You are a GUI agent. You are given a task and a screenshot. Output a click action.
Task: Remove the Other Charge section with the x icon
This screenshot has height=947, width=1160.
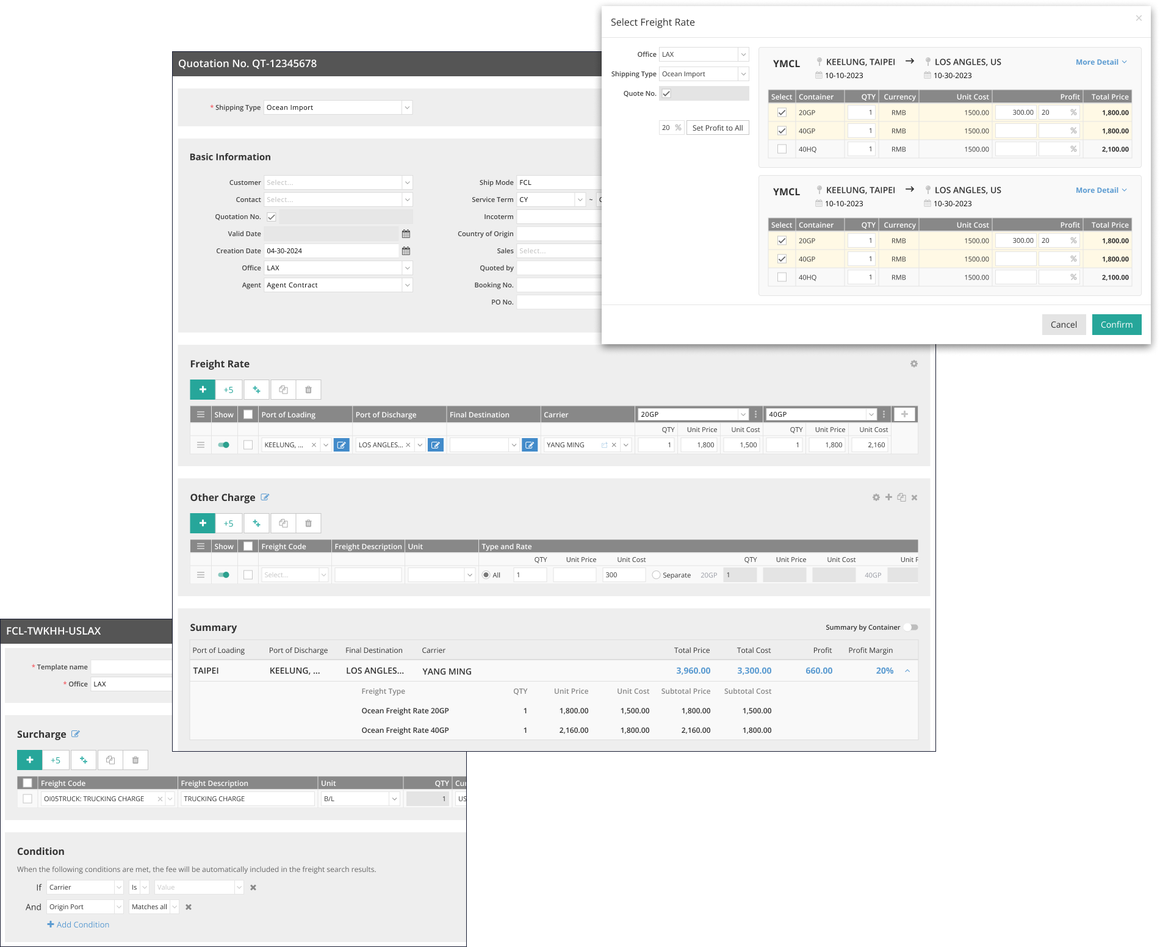click(x=914, y=497)
